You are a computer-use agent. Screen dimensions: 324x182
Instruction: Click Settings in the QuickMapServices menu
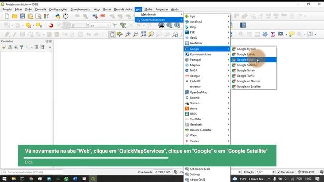click(207, 174)
